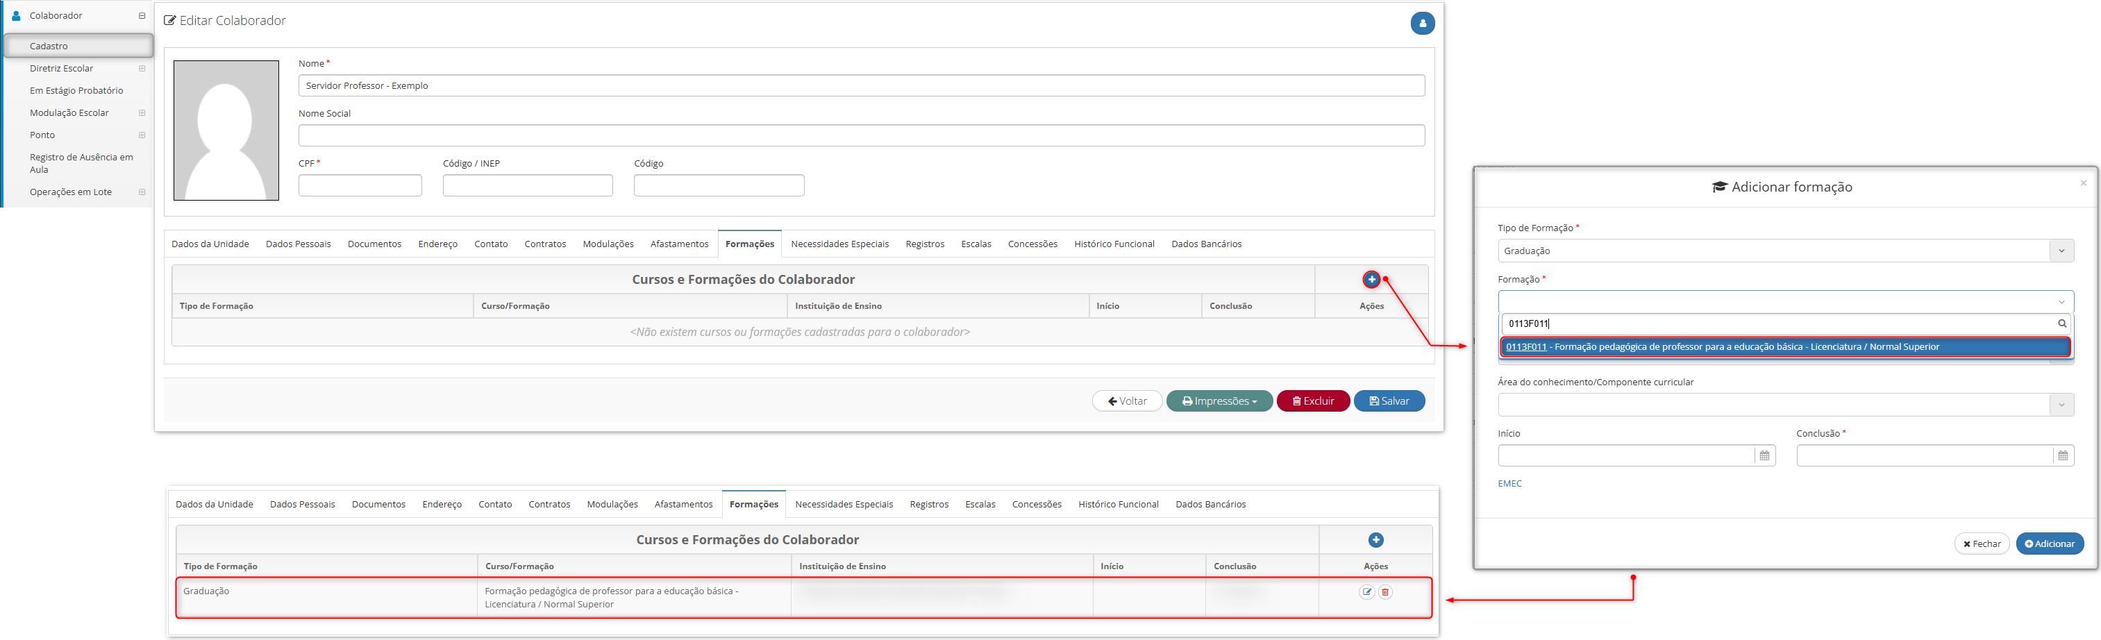Open Em Estágio Probatório sidebar item

click(76, 90)
